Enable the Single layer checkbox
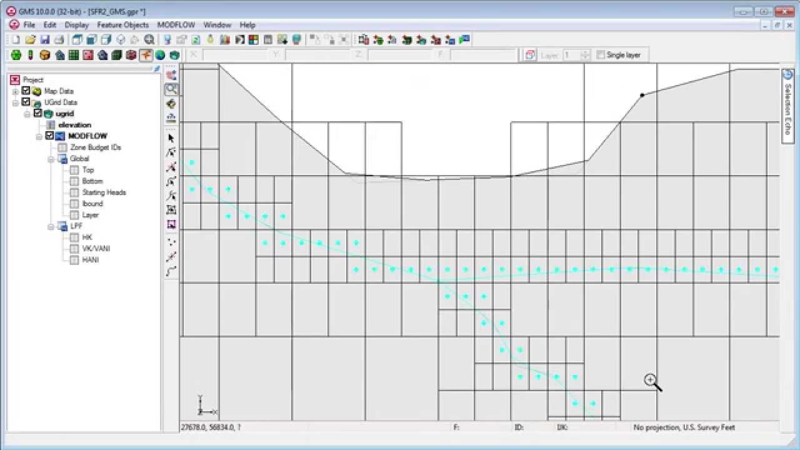 click(x=601, y=55)
